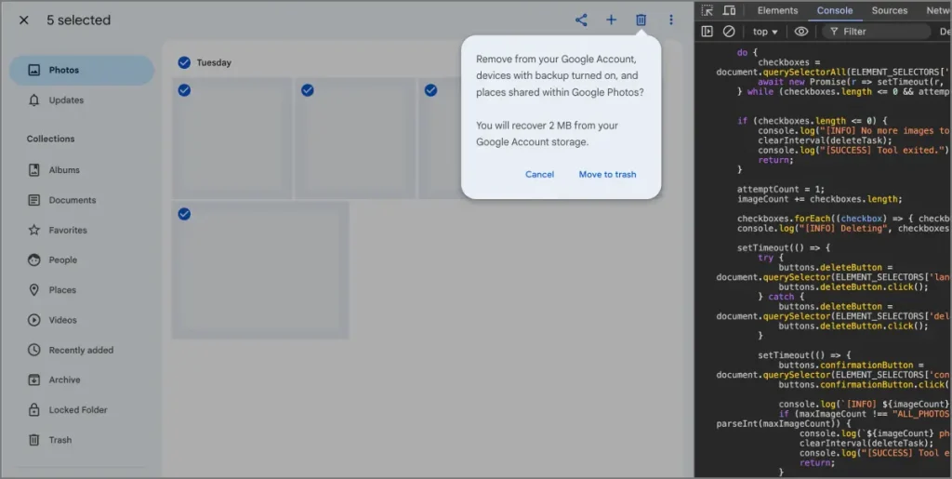952x479 pixels.
Task: Switch to DevTools Elements tab
Action: [x=777, y=10]
